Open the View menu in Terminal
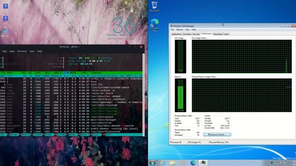 pos(12,51)
